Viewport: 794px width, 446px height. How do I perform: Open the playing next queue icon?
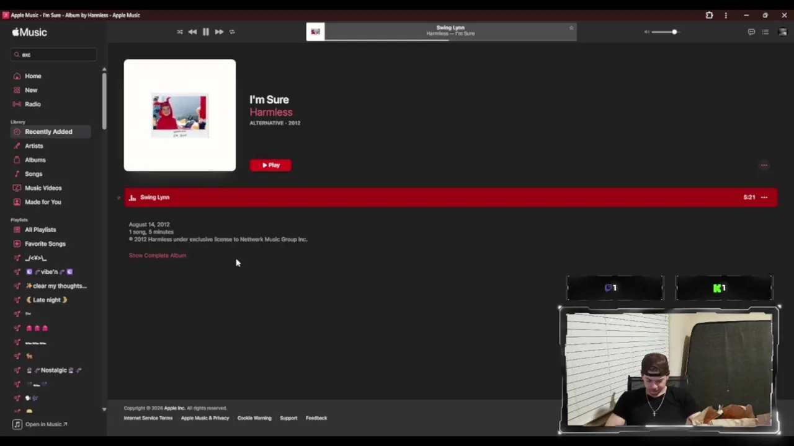[x=765, y=32]
